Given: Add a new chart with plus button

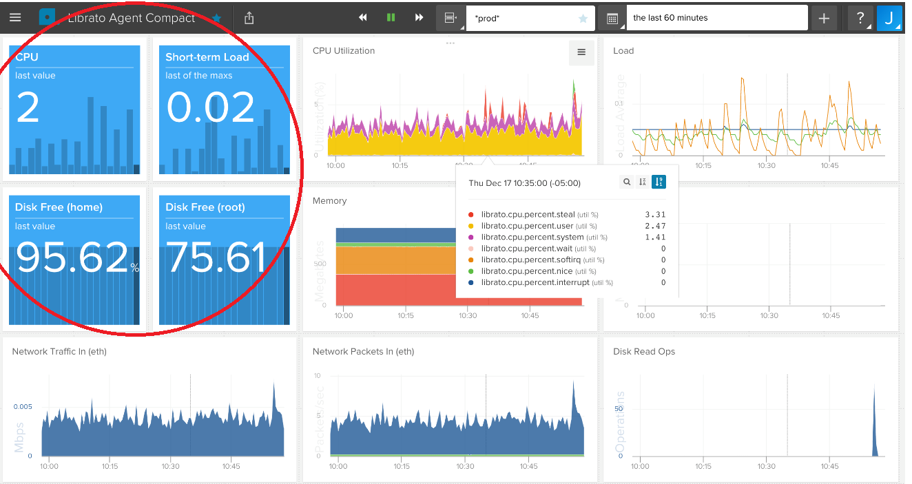Looking at the screenshot, I should [825, 18].
